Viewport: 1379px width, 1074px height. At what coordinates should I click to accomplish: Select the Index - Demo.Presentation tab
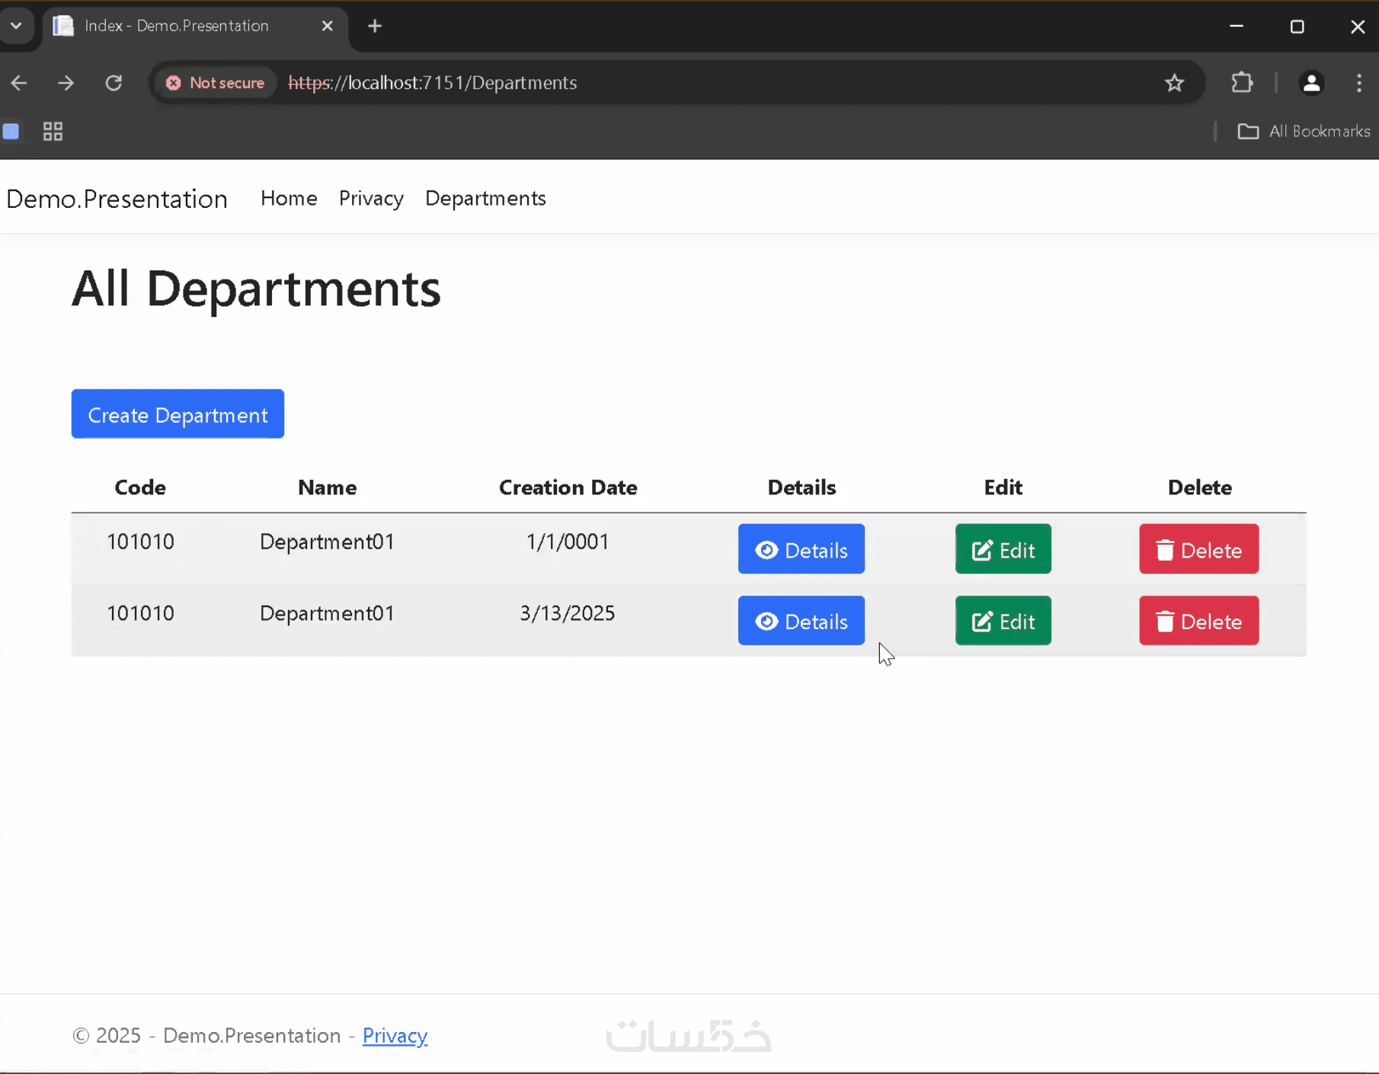click(196, 26)
